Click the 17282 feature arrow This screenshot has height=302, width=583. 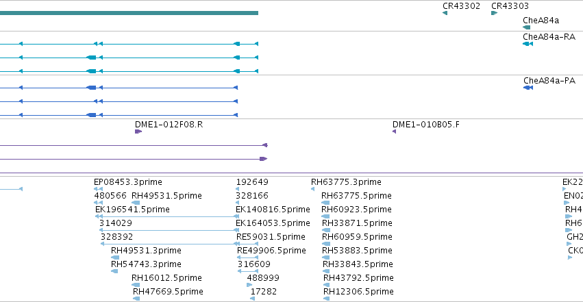coord(253,299)
